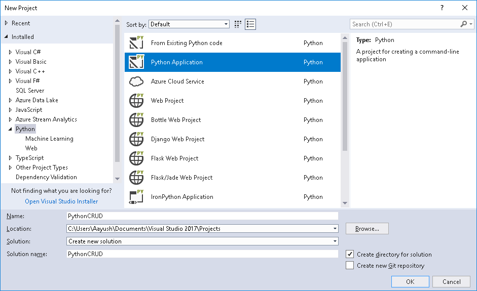Click the Azure Cloud Service cloud icon
The height and width of the screenshot is (291, 477).
tap(136, 81)
